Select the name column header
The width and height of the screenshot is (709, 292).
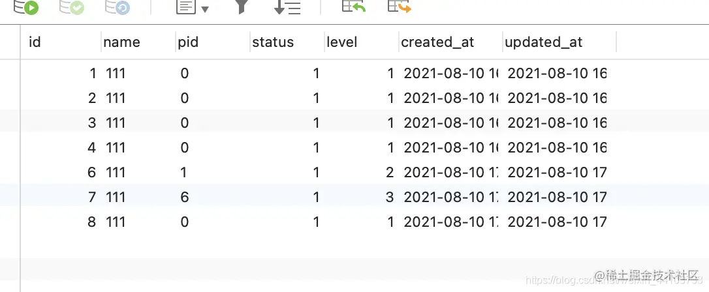point(138,42)
